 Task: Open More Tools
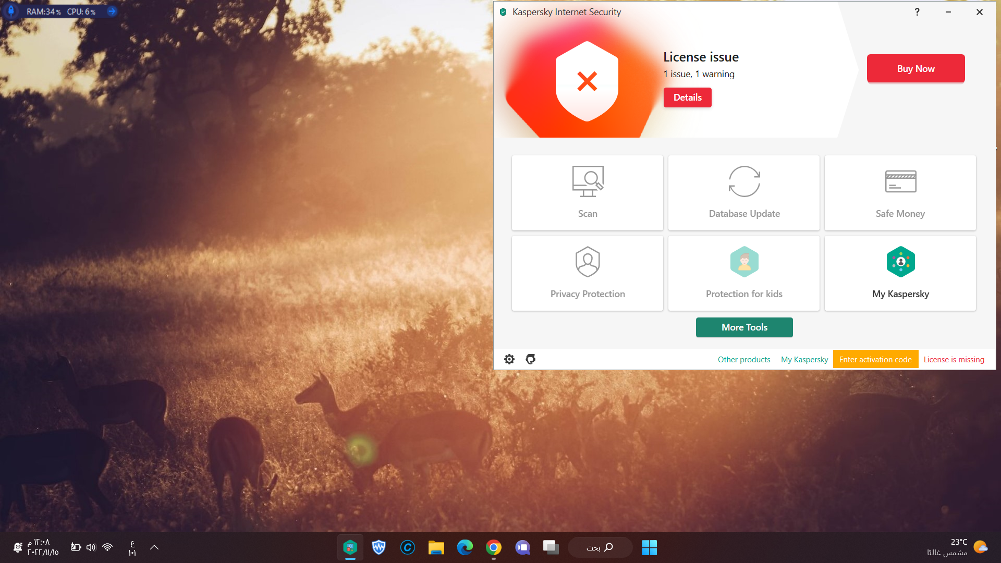(744, 327)
